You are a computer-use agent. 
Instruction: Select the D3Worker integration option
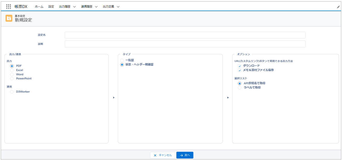[12, 92]
